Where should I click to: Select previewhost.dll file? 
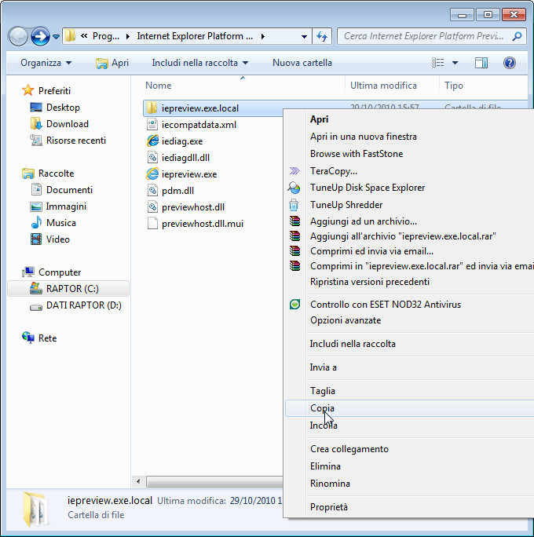(193, 207)
